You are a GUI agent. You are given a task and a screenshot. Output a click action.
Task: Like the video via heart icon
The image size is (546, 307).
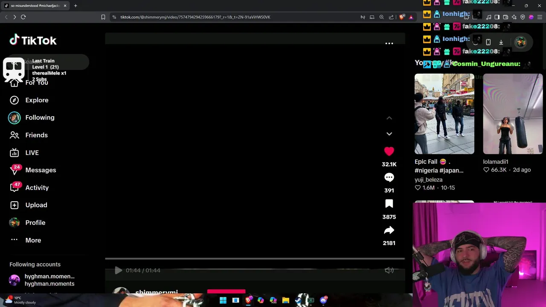click(x=389, y=151)
